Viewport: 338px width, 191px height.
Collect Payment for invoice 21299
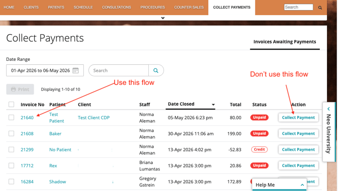[298, 150]
